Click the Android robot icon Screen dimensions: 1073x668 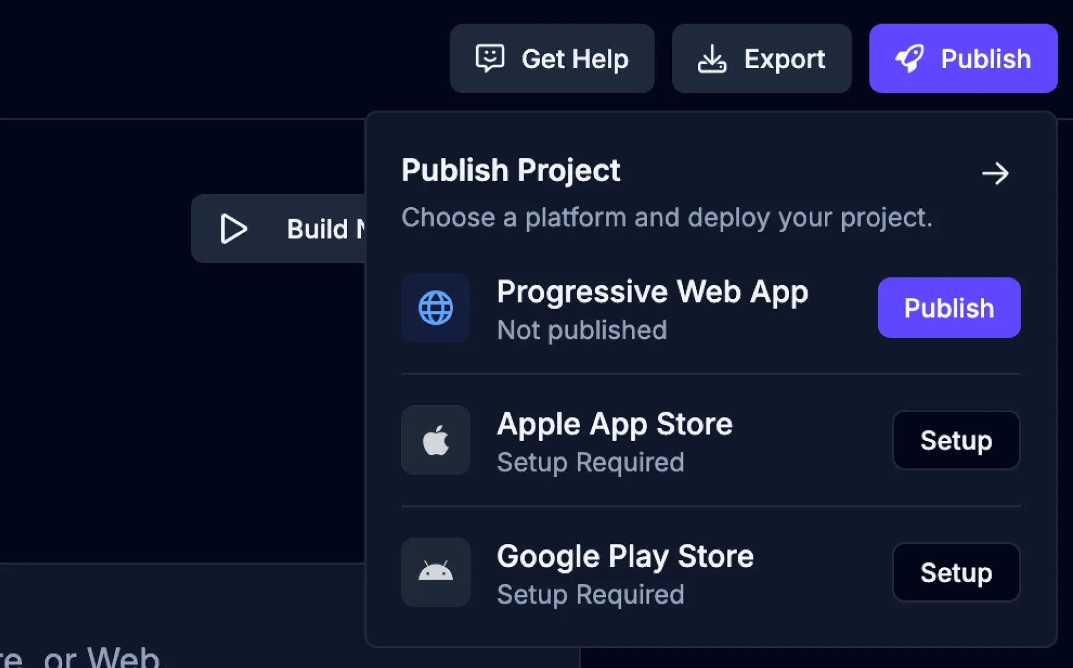coord(435,572)
